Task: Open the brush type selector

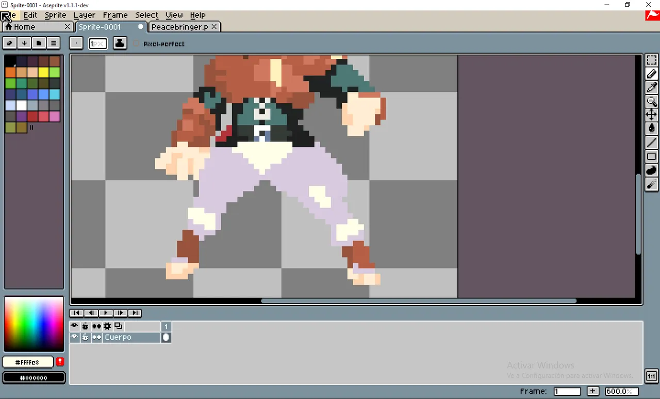Action: click(x=76, y=43)
